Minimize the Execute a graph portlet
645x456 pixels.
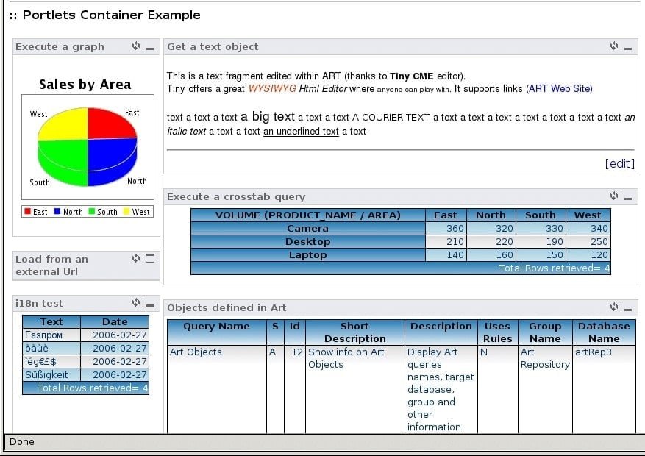(150, 47)
